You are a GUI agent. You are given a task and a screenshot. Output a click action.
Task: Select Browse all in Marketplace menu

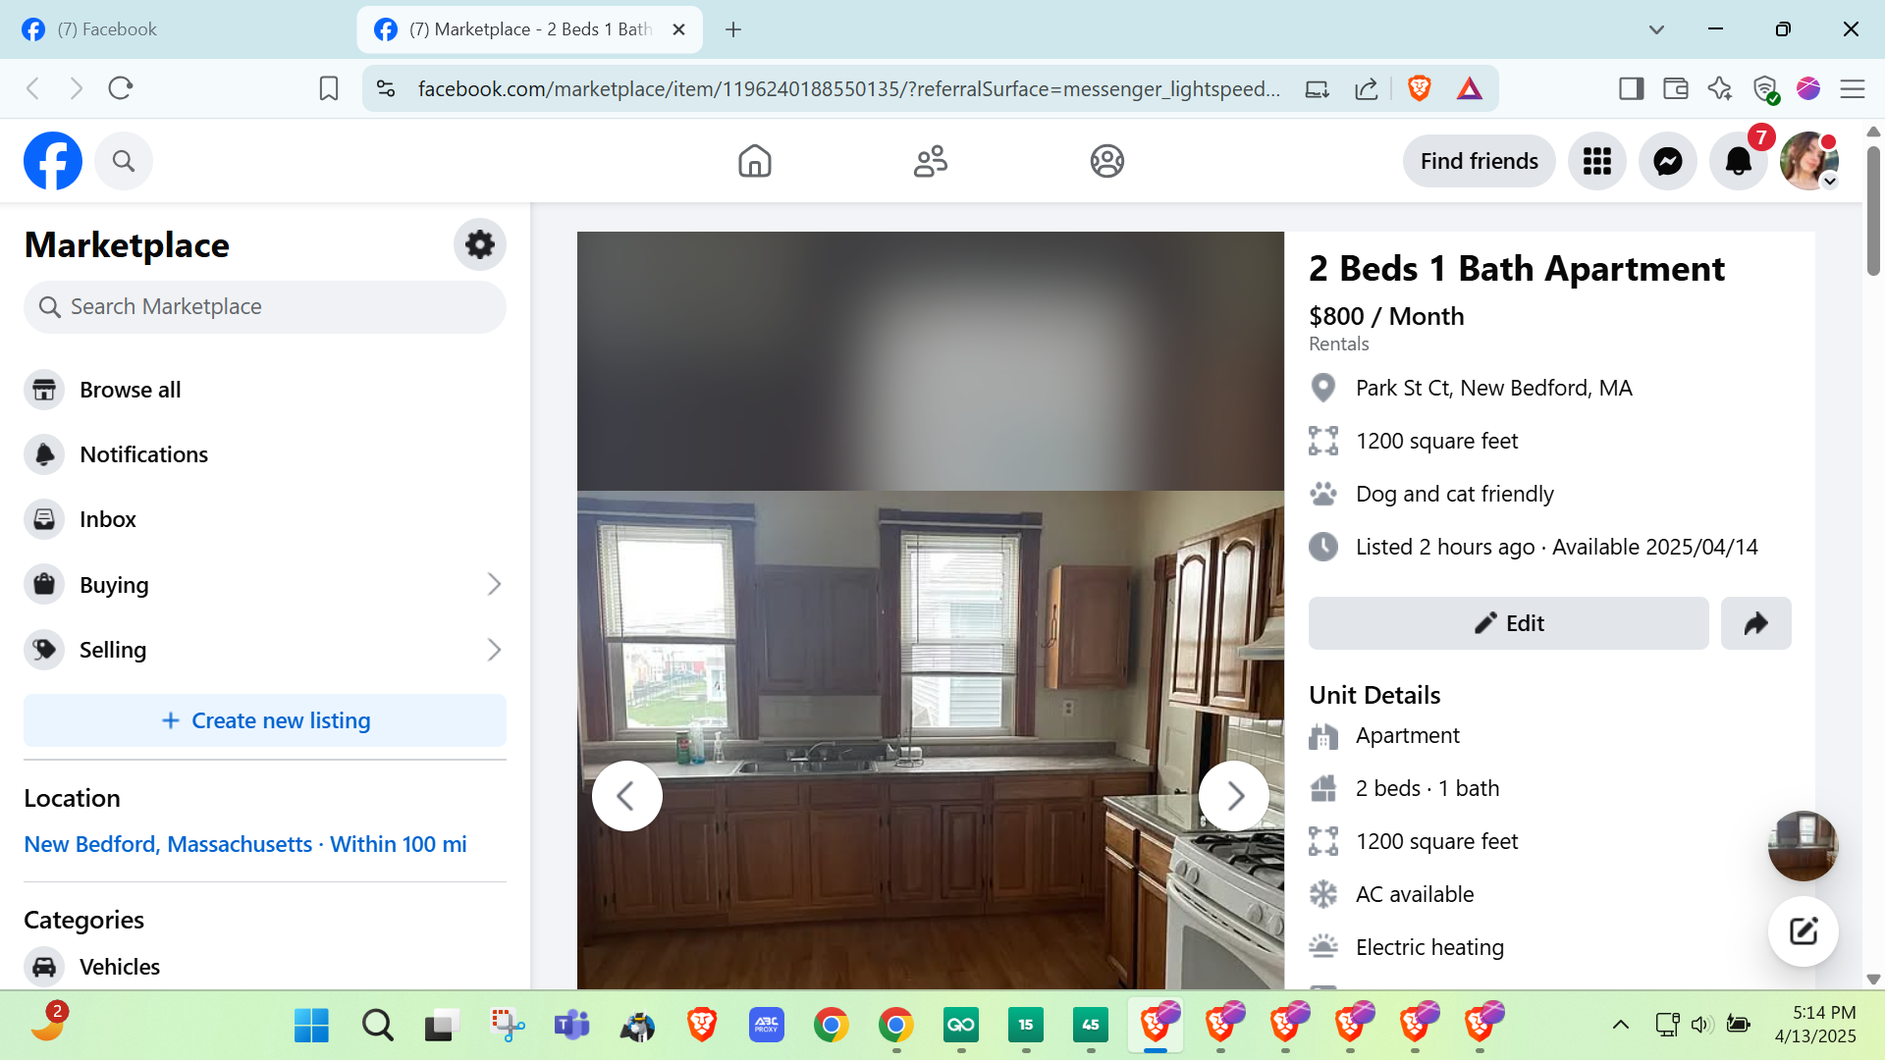pyautogui.click(x=130, y=390)
